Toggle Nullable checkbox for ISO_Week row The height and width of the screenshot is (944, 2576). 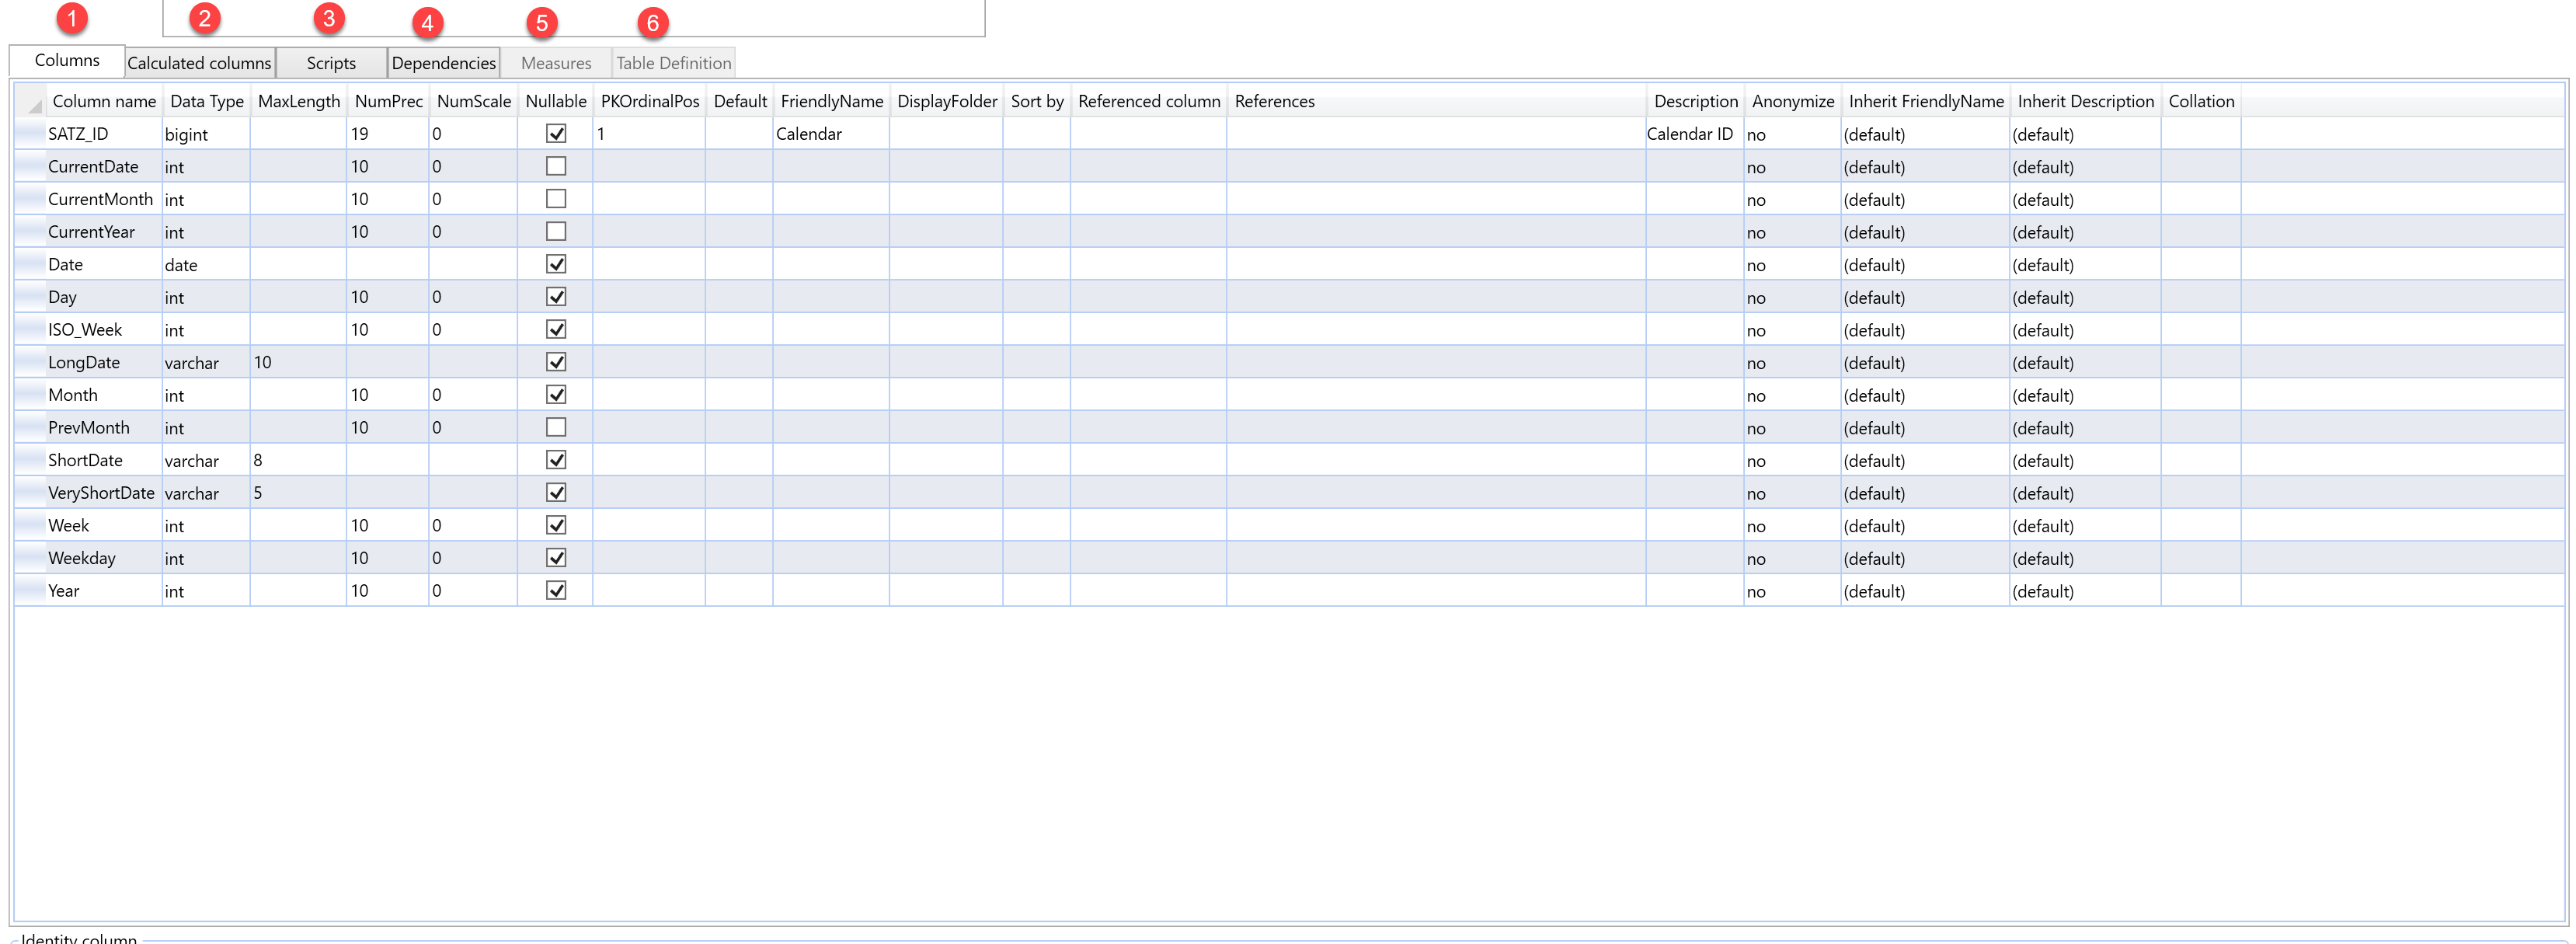point(556,330)
